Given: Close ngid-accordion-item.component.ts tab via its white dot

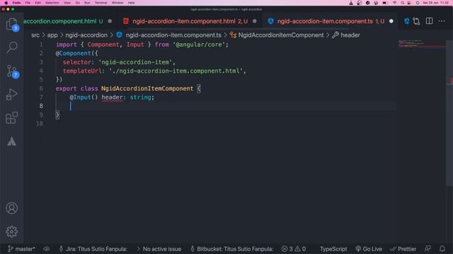Looking at the screenshot, I should point(391,21).
